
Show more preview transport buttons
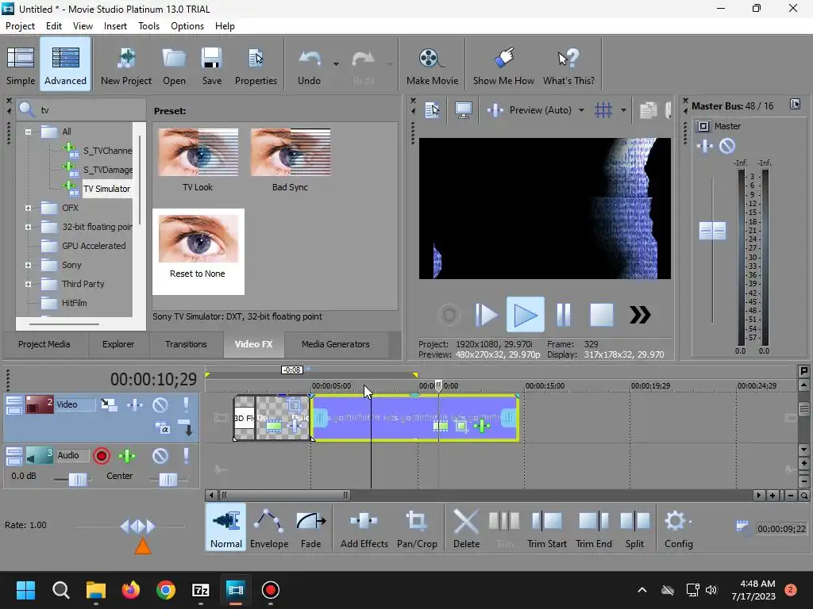(640, 314)
